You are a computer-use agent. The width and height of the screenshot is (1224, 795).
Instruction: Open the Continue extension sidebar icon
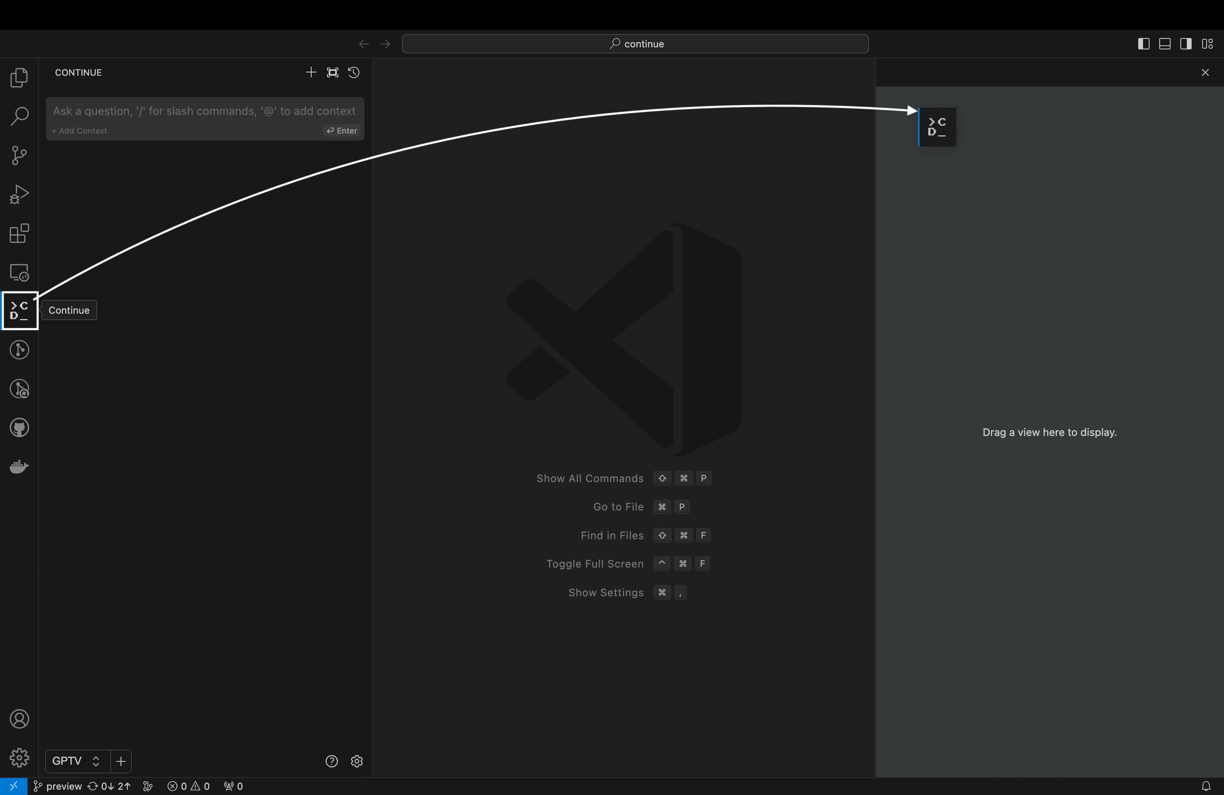(x=19, y=310)
